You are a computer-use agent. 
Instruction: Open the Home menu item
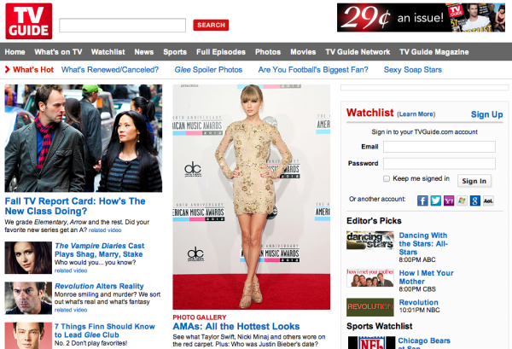pyautogui.click(x=15, y=52)
